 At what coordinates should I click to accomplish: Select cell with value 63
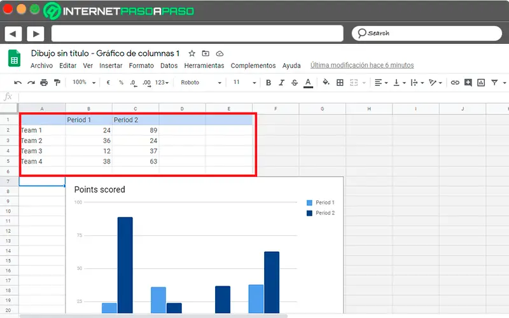(136, 162)
